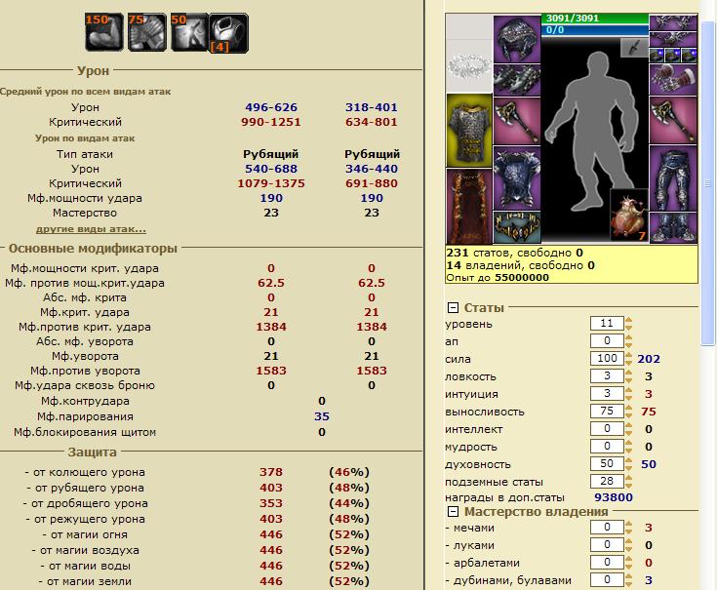Click the blue 0/0 mana bar
The width and height of the screenshot is (717, 590).
click(595, 30)
